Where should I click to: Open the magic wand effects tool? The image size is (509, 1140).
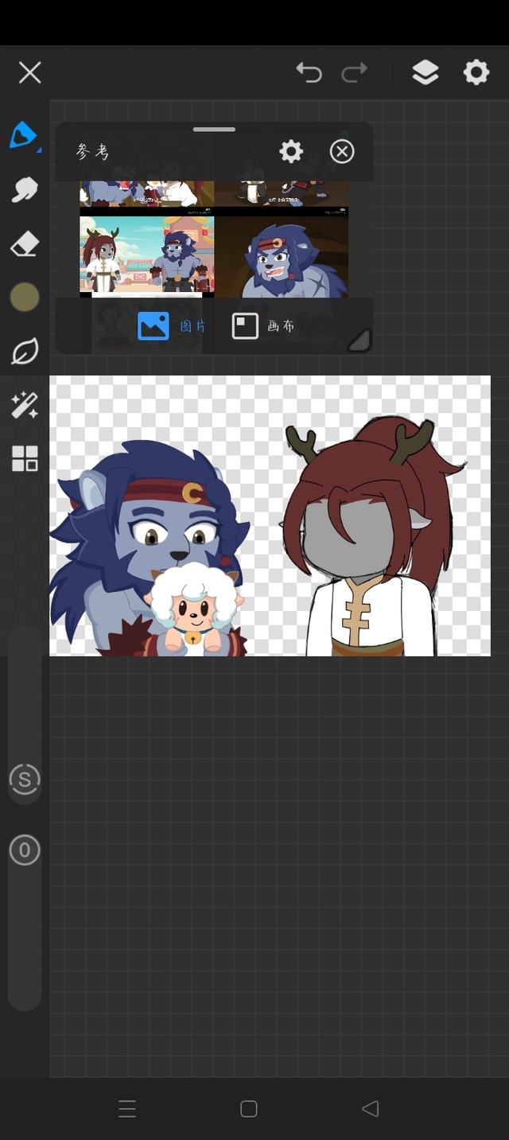[24, 405]
